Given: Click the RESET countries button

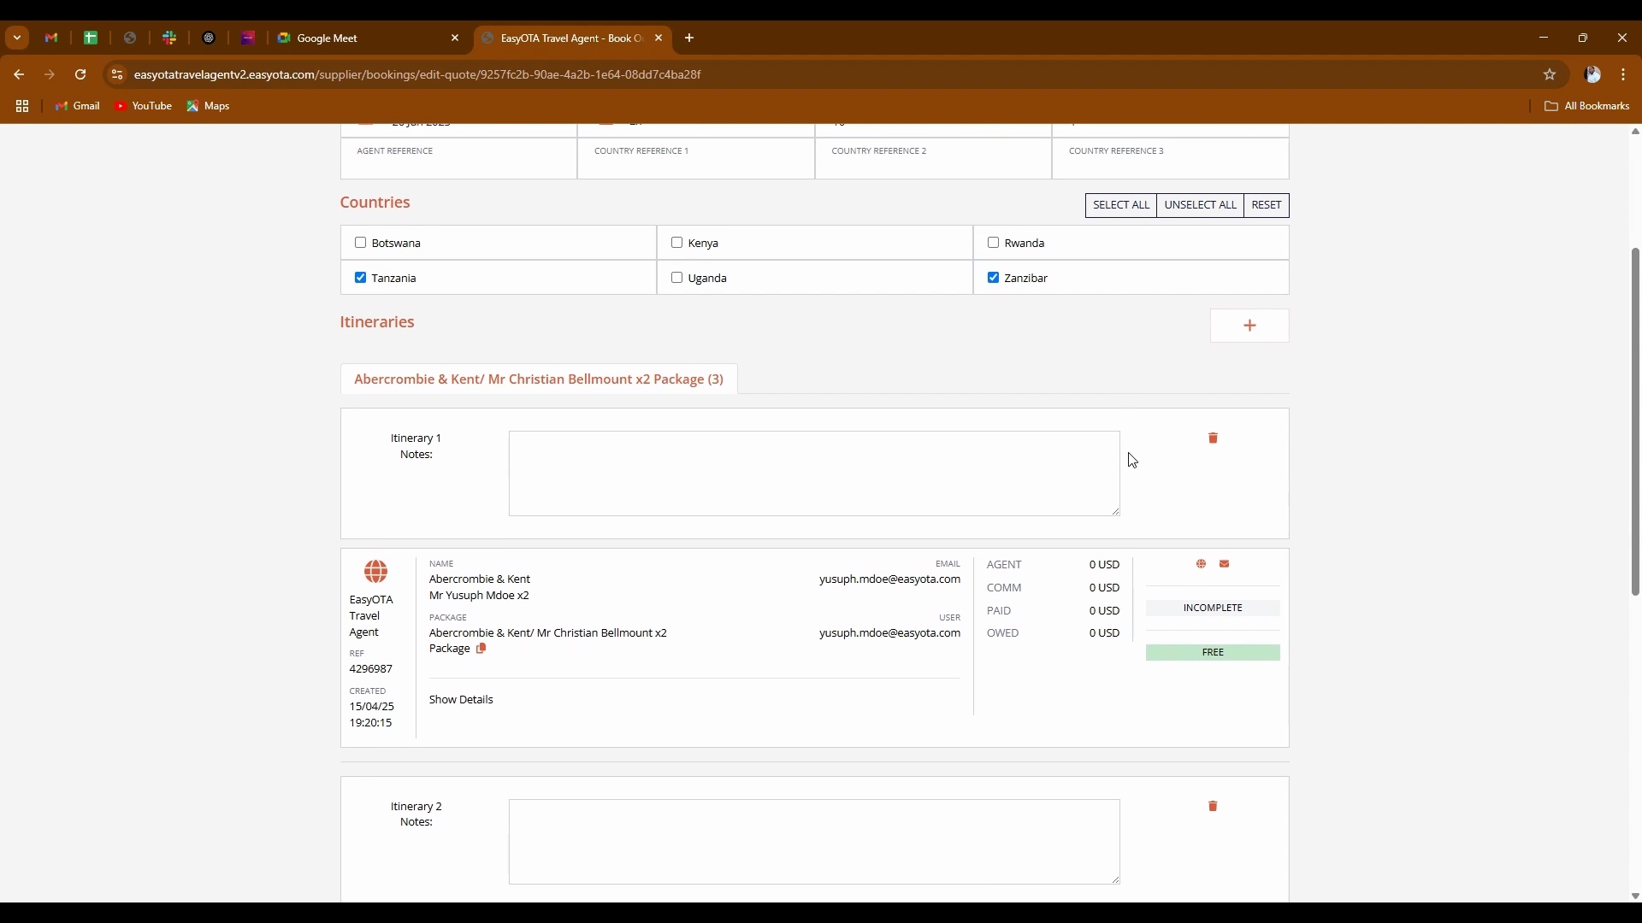Looking at the screenshot, I should 1267,205.
